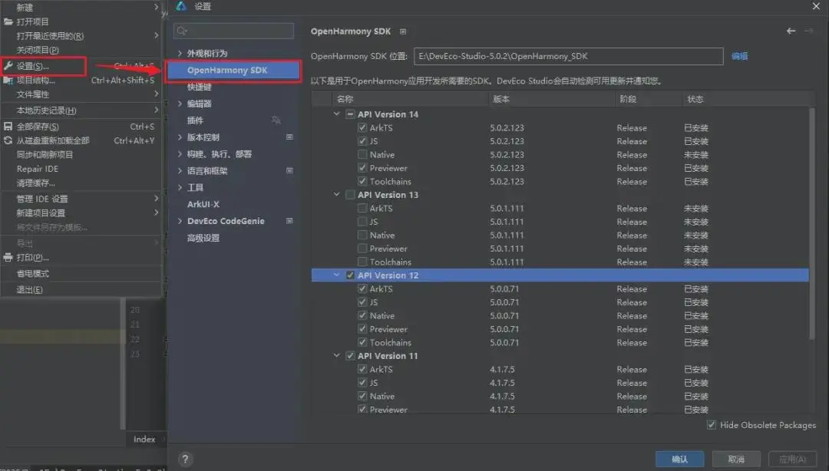Collapse the API Version 14 group
829x471 pixels.
[337, 114]
